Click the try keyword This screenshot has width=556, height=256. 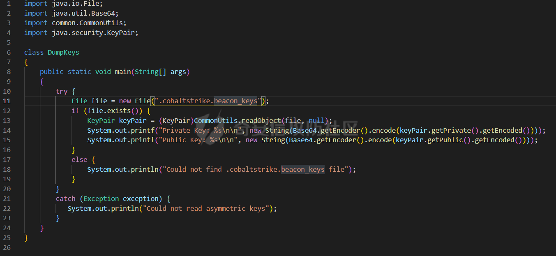pos(62,91)
